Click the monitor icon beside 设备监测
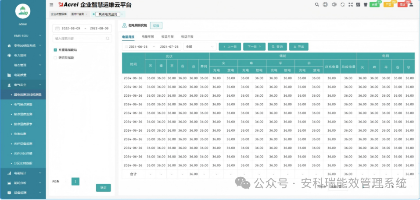This screenshot has width=420, height=200. point(9,193)
